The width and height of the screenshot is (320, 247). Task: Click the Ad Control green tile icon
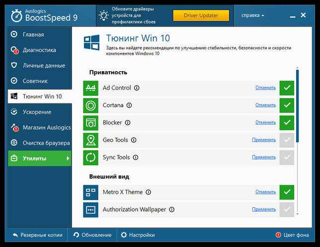[x=90, y=88]
